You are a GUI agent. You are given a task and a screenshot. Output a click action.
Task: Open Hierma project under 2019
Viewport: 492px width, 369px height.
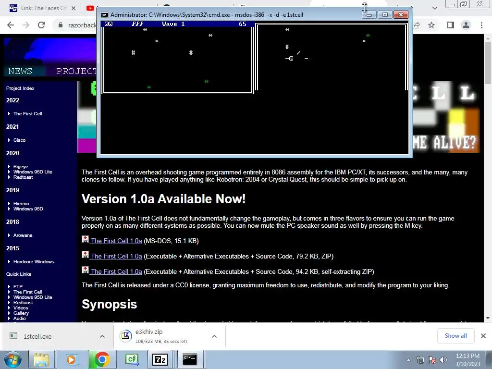[x=21, y=204]
